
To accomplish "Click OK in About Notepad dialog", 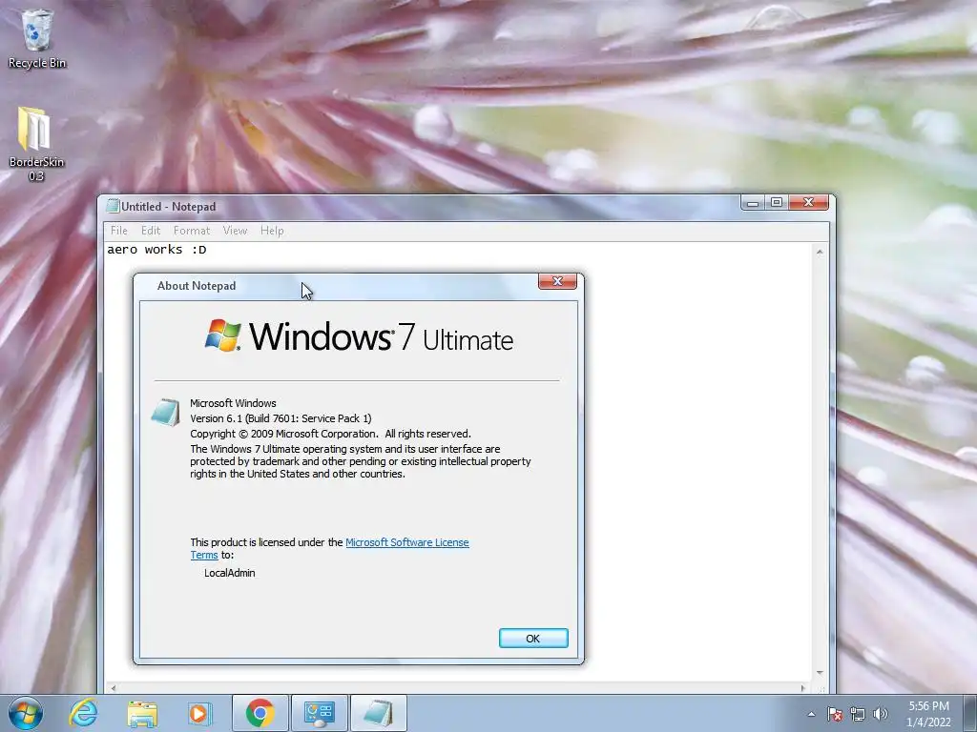I will [x=533, y=638].
